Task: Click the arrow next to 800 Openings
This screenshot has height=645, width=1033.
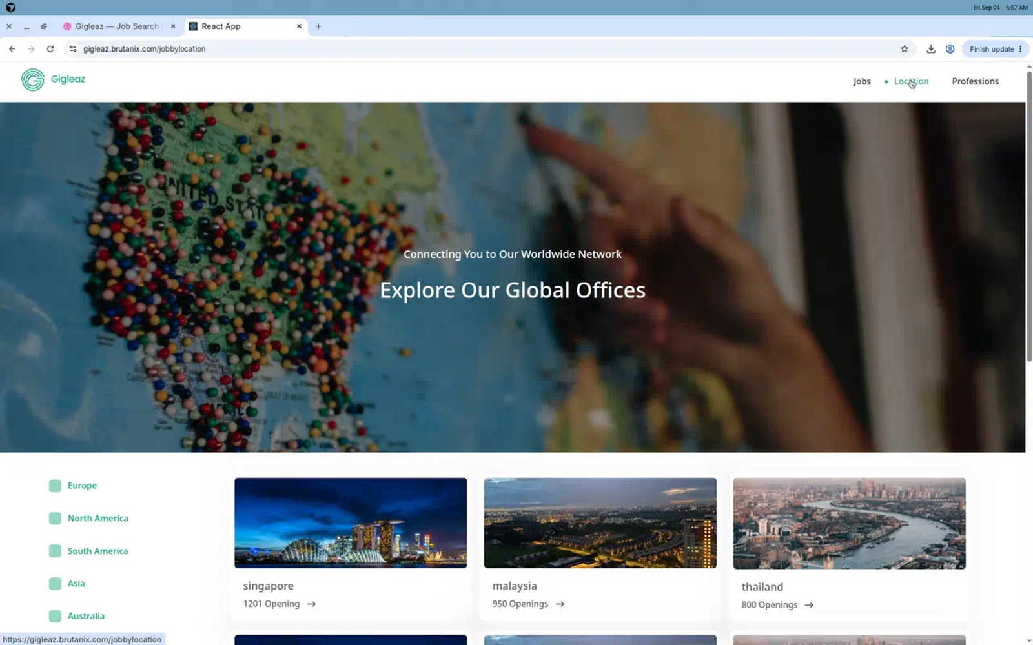Action: coord(810,606)
